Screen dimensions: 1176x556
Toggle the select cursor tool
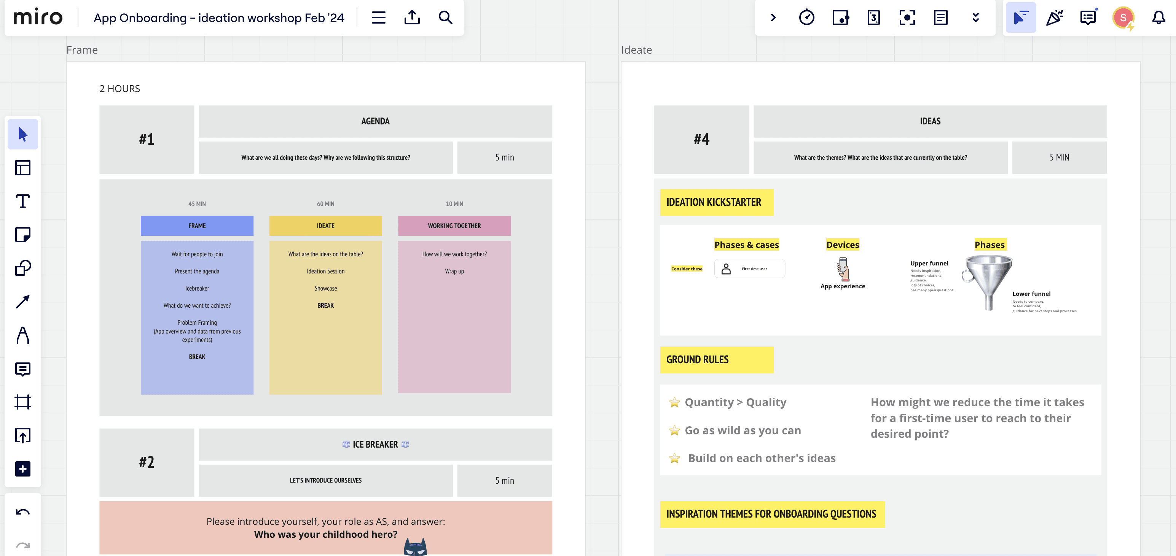pyautogui.click(x=22, y=134)
